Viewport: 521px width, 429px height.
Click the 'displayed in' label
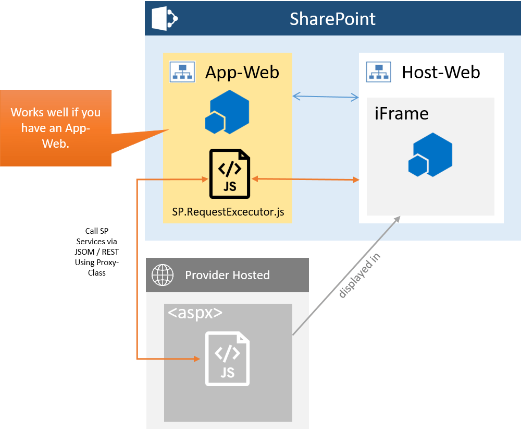click(359, 275)
